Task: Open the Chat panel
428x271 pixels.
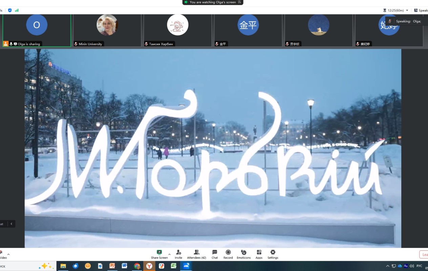Action: [215, 252]
